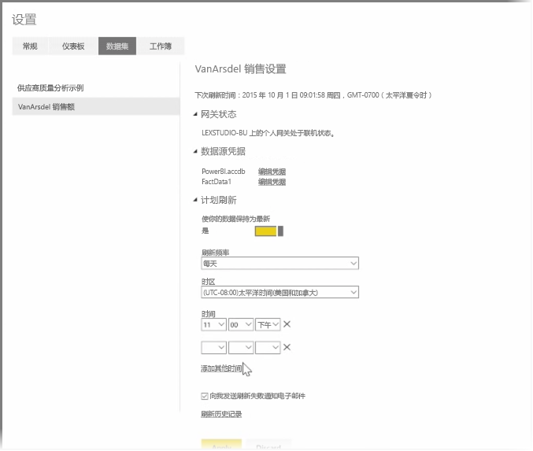Select 供应商质量分析示例 dataset
This screenshot has width=533, height=451.
[x=50, y=88]
